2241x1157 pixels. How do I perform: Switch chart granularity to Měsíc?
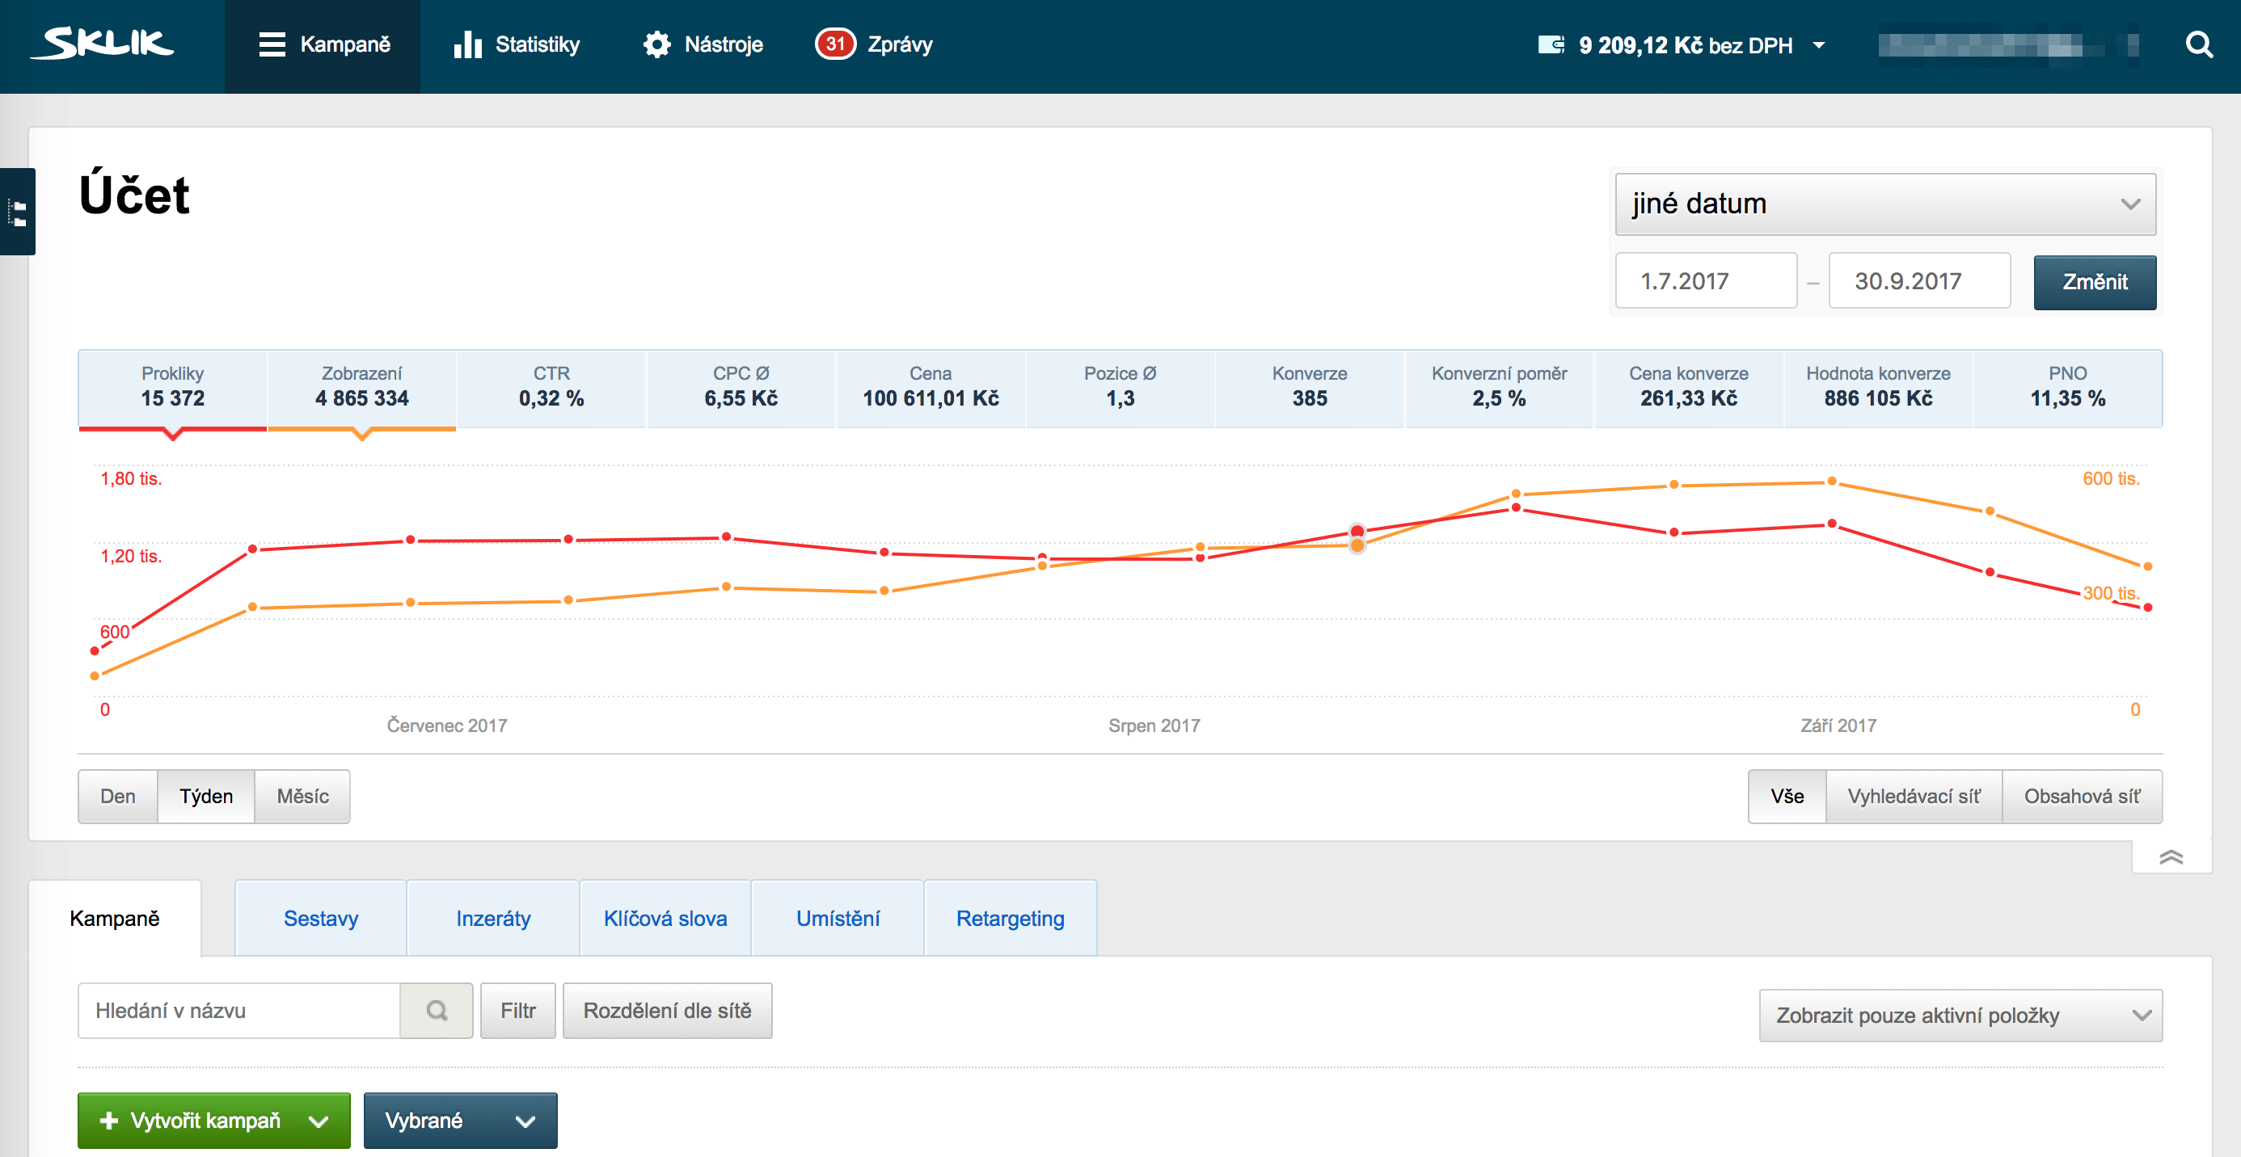pos(302,797)
